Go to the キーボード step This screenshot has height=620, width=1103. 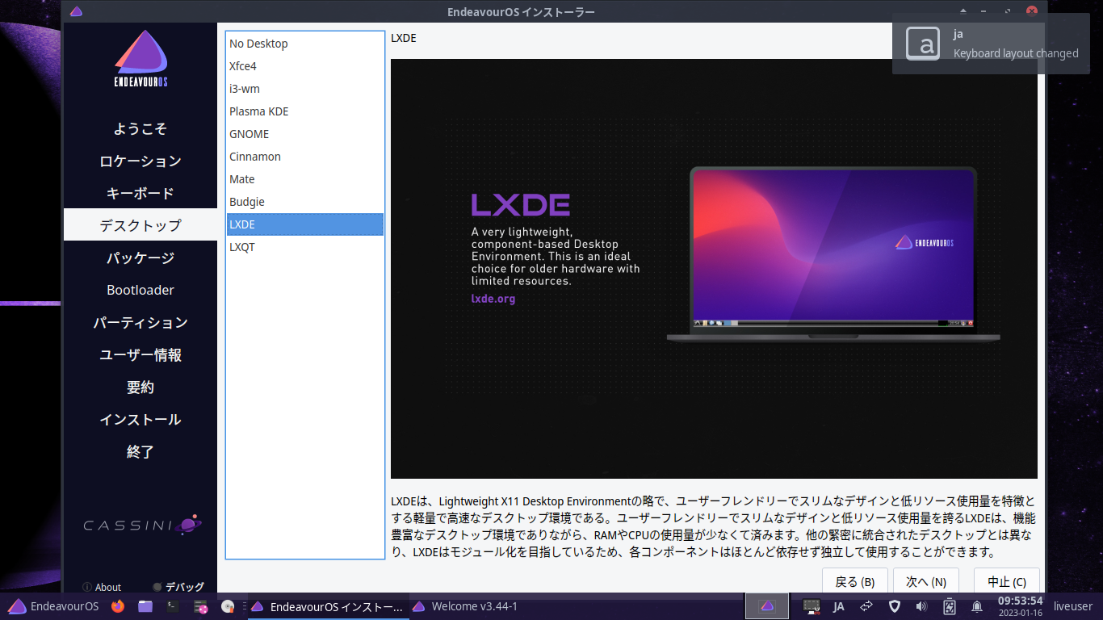pos(140,193)
